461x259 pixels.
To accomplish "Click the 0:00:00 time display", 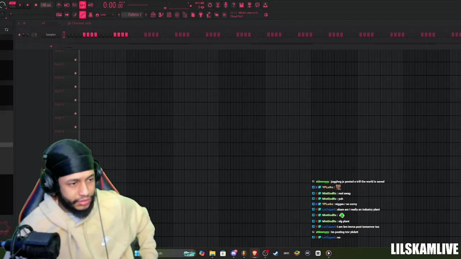I will 113,5.
